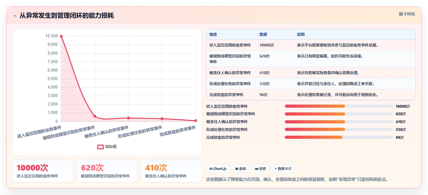The width and height of the screenshot is (428, 195).
Task: Click the 10000次 cell in the table
Action: 267,45
